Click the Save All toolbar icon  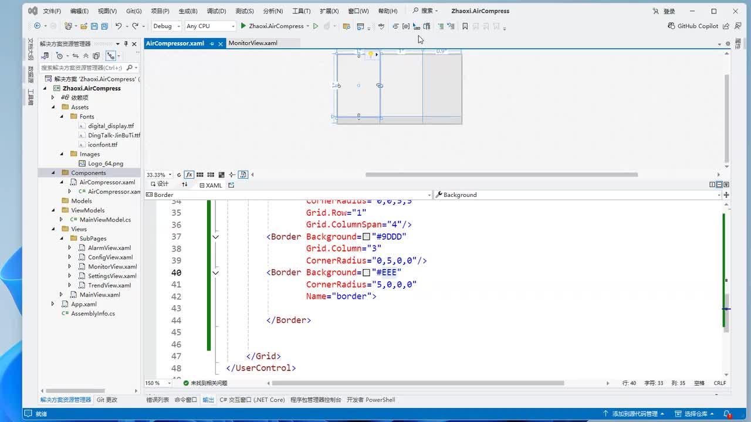point(104,26)
